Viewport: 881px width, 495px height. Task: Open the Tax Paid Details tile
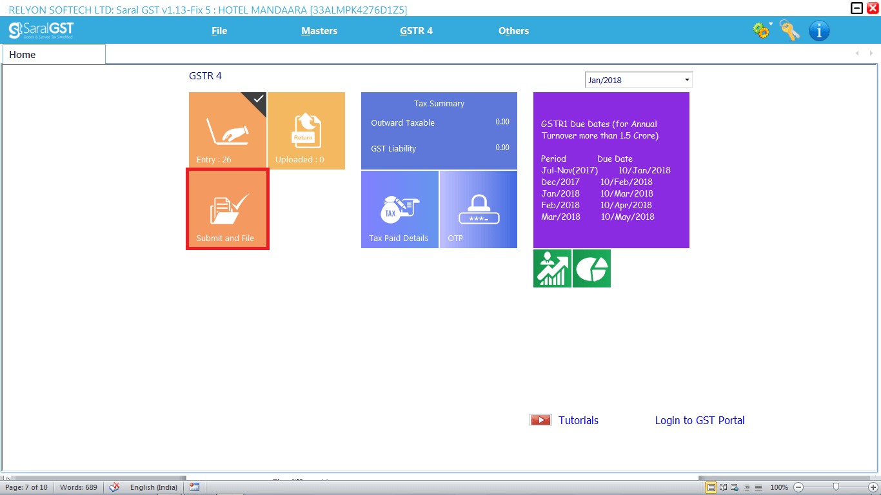click(x=400, y=209)
